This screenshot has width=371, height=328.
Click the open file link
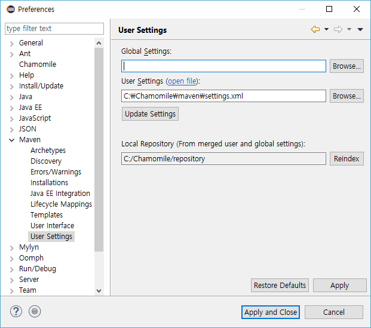[x=182, y=81]
